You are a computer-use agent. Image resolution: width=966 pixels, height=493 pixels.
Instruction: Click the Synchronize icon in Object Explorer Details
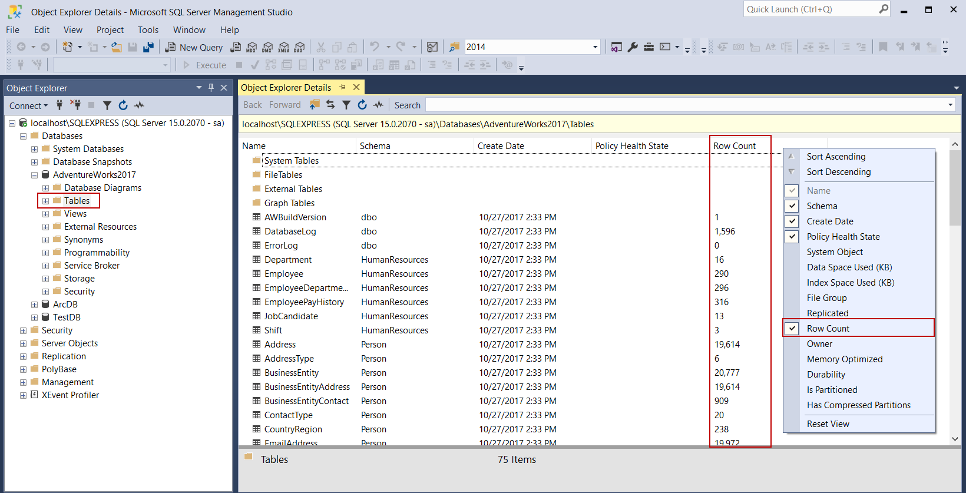tap(330, 105)
